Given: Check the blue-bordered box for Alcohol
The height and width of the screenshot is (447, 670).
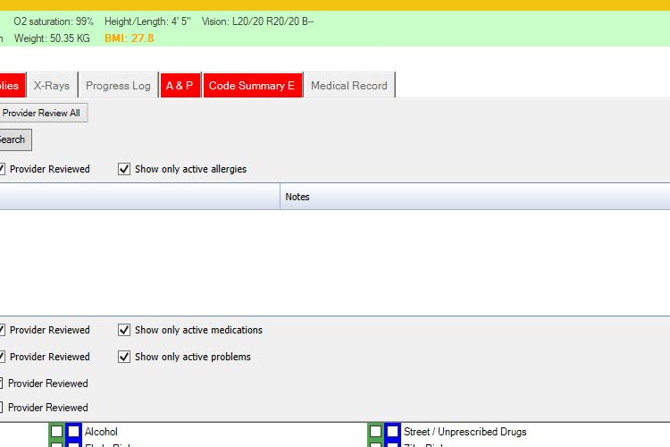Looking at the screenshot, I should (x=73, y=431).
